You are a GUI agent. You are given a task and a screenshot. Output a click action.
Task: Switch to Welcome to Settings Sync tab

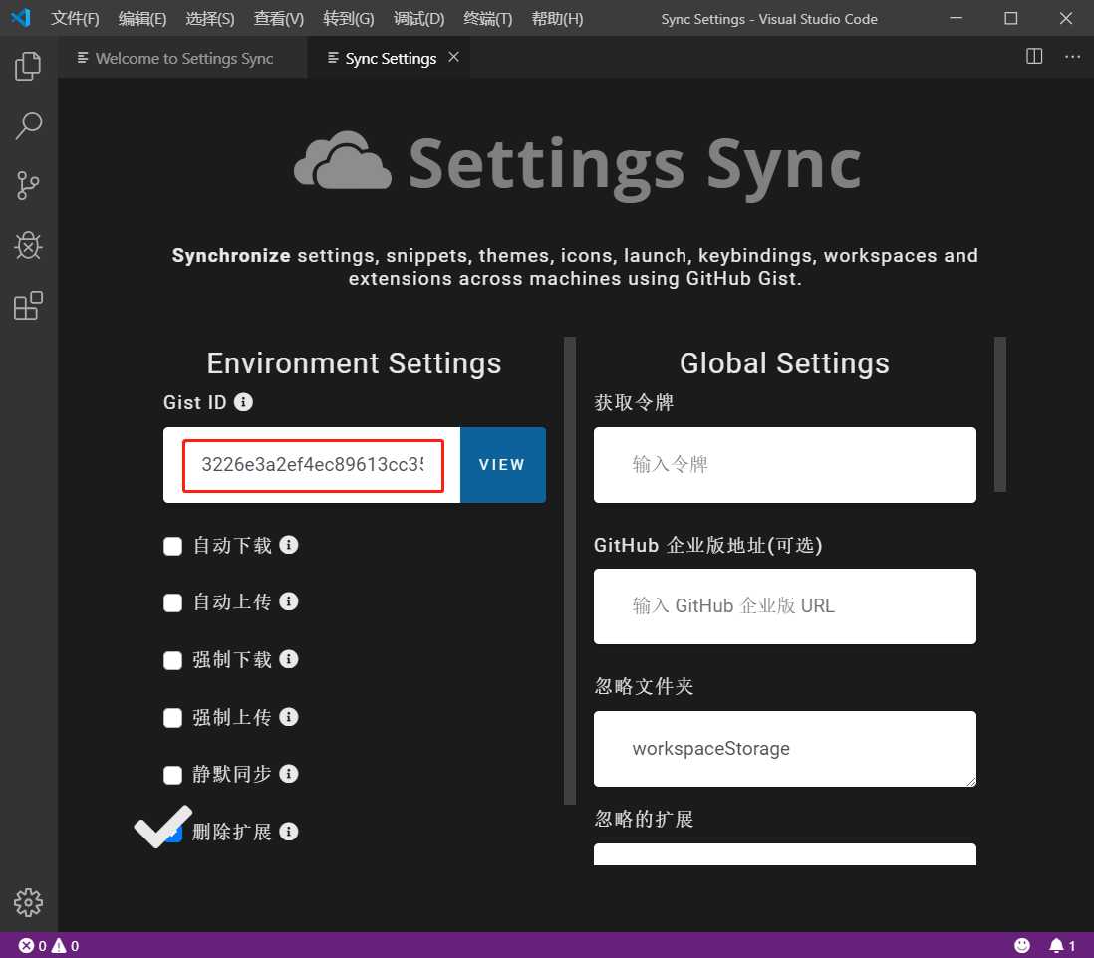coord(182,58)
